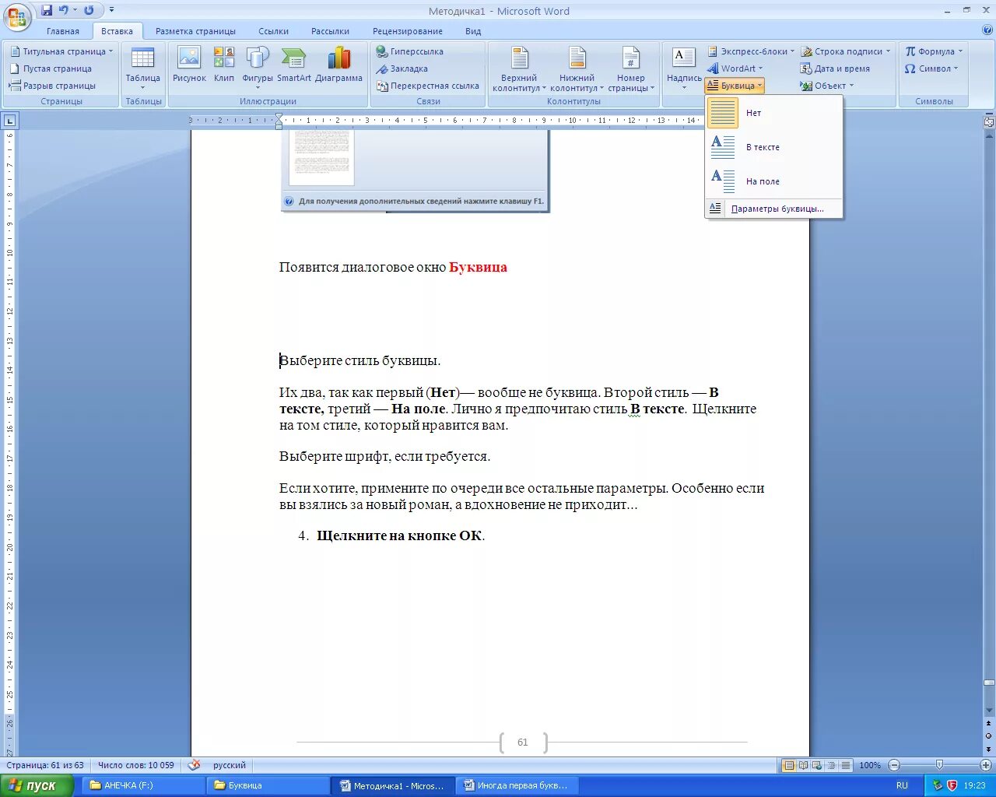Image resolution: width=996 pixels, height=797 pixels.
Task: Click the Объект insert button
Action: [x=826, y=86]
